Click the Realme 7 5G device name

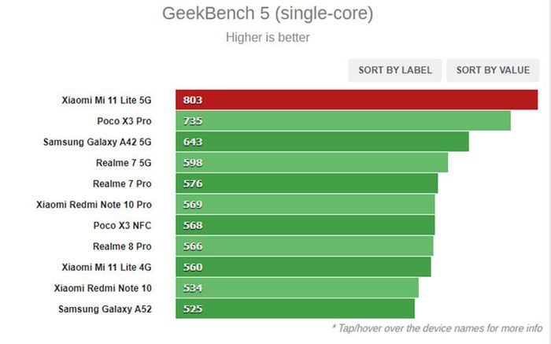tap(124, 163)
